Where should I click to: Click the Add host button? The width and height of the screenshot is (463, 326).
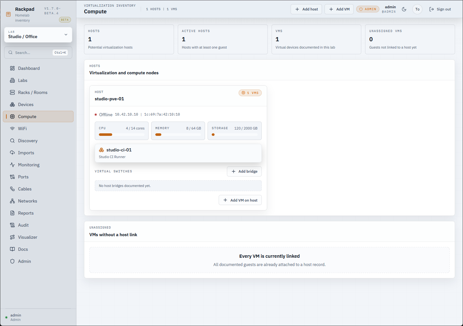click(306, 9)
